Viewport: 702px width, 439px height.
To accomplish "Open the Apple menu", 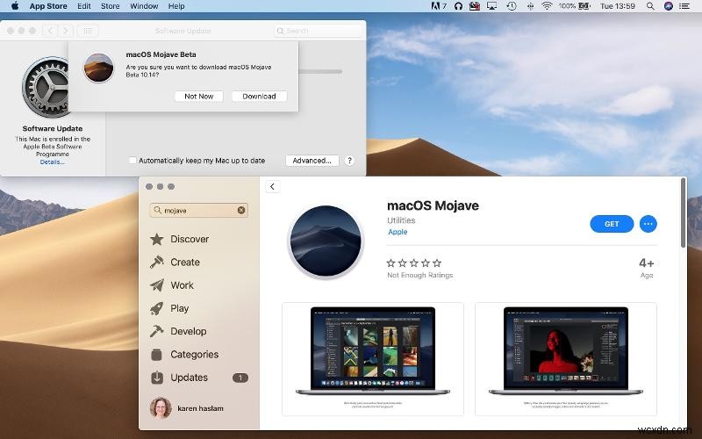I will click(x=15, y=6).
